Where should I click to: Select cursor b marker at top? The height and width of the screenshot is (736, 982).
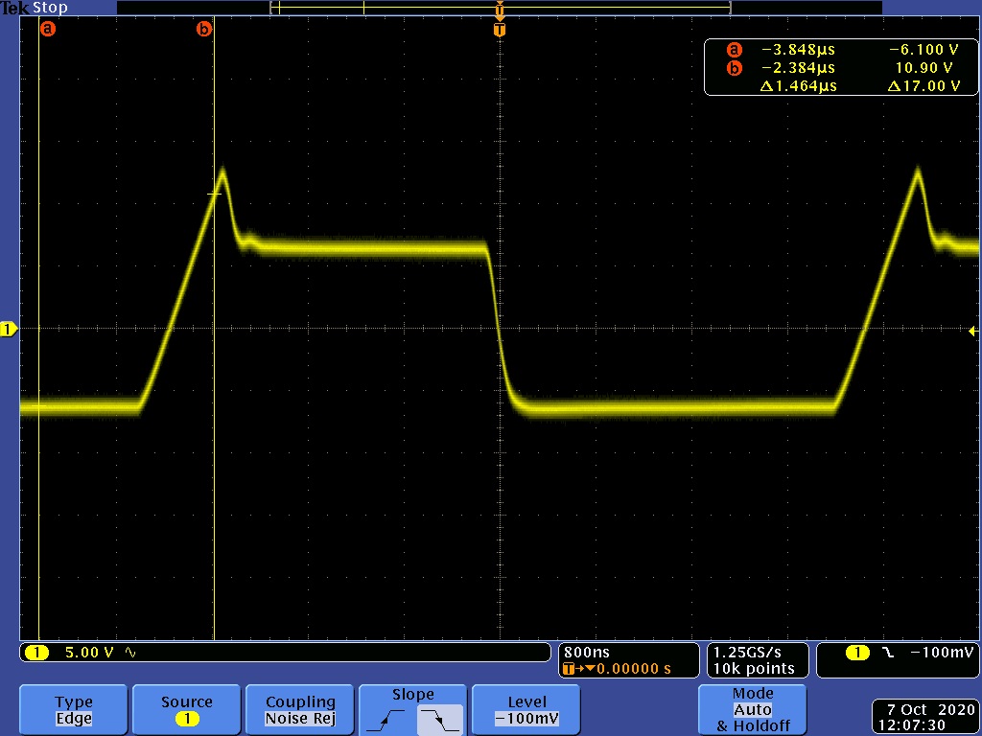tap(203, 29)
